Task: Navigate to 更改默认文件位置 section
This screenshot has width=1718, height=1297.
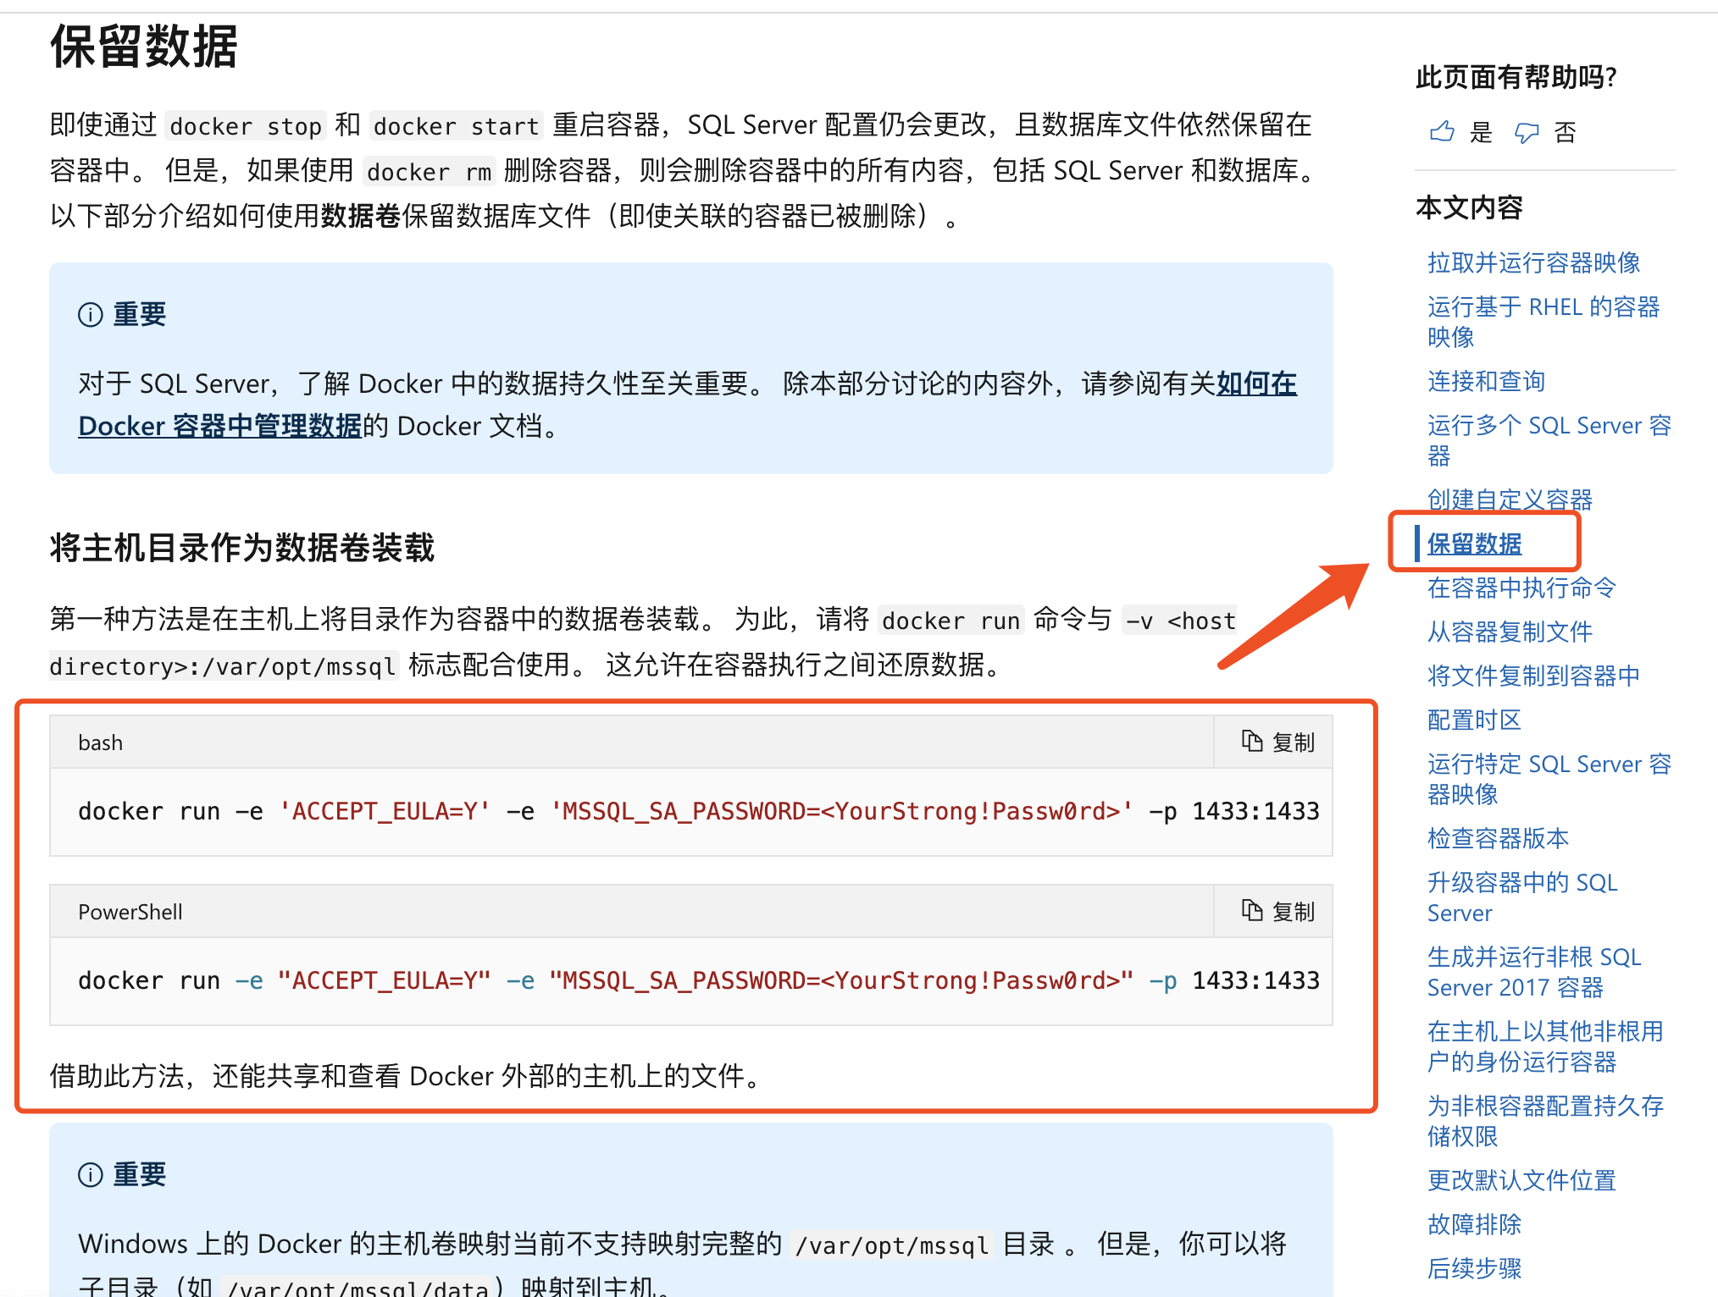Action: point(1521,1180)
